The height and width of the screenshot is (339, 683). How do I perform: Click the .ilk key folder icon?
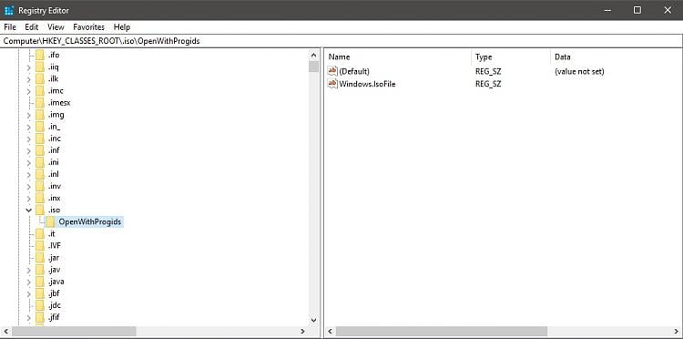[40, 79]
